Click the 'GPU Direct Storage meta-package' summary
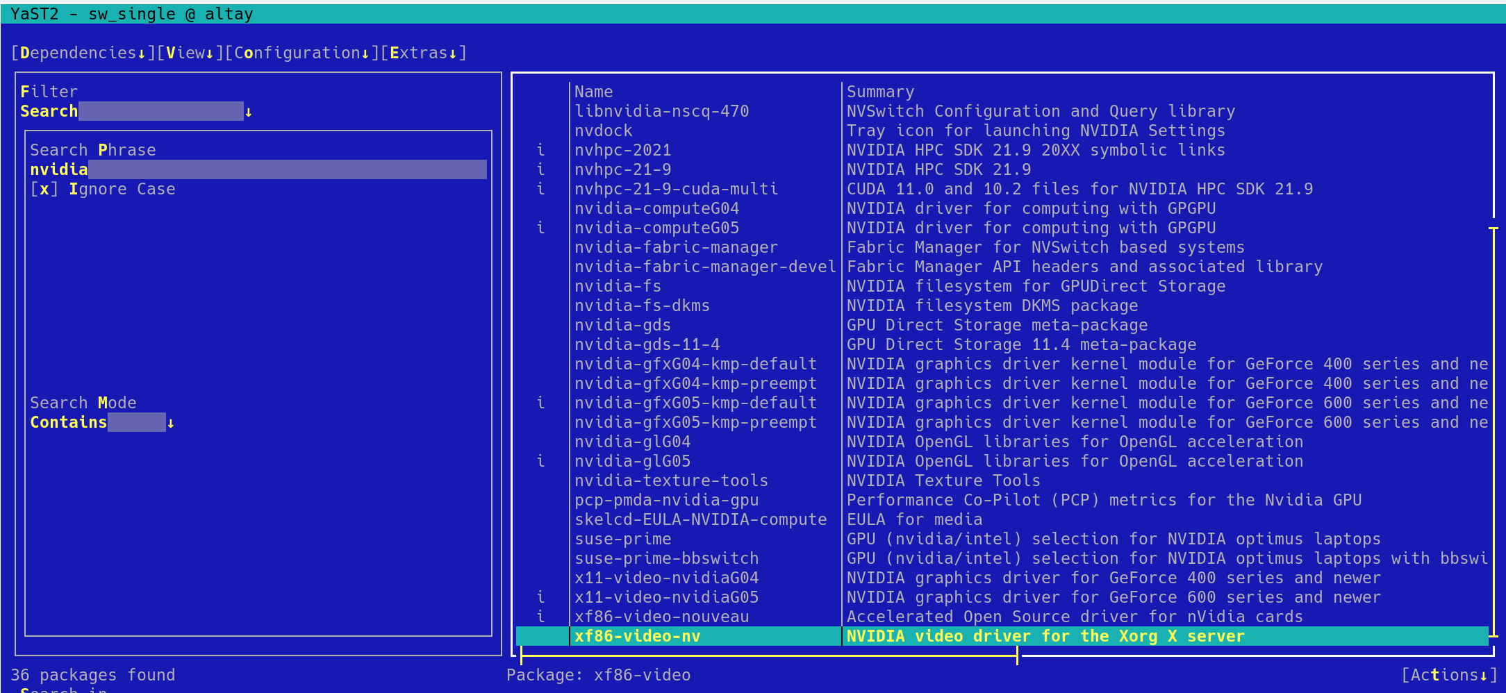 [997, 325]
